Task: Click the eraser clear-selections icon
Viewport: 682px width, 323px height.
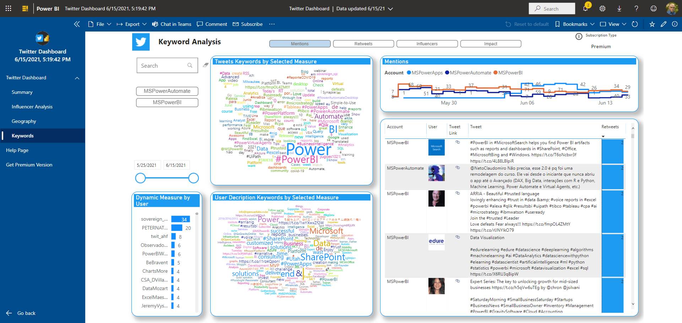Action: 206,65
